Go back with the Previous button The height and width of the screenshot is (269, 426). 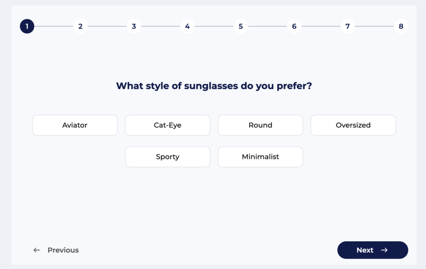[56, 250]
